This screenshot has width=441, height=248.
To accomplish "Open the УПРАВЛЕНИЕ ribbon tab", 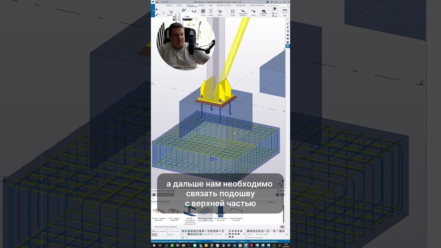I will tap(240, 5).
